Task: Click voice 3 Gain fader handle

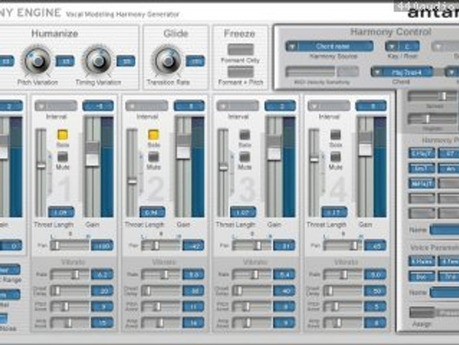Action: 275,149
